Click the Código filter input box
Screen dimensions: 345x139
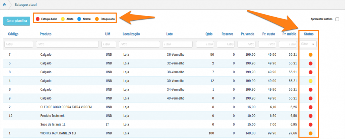click(19, 44)
